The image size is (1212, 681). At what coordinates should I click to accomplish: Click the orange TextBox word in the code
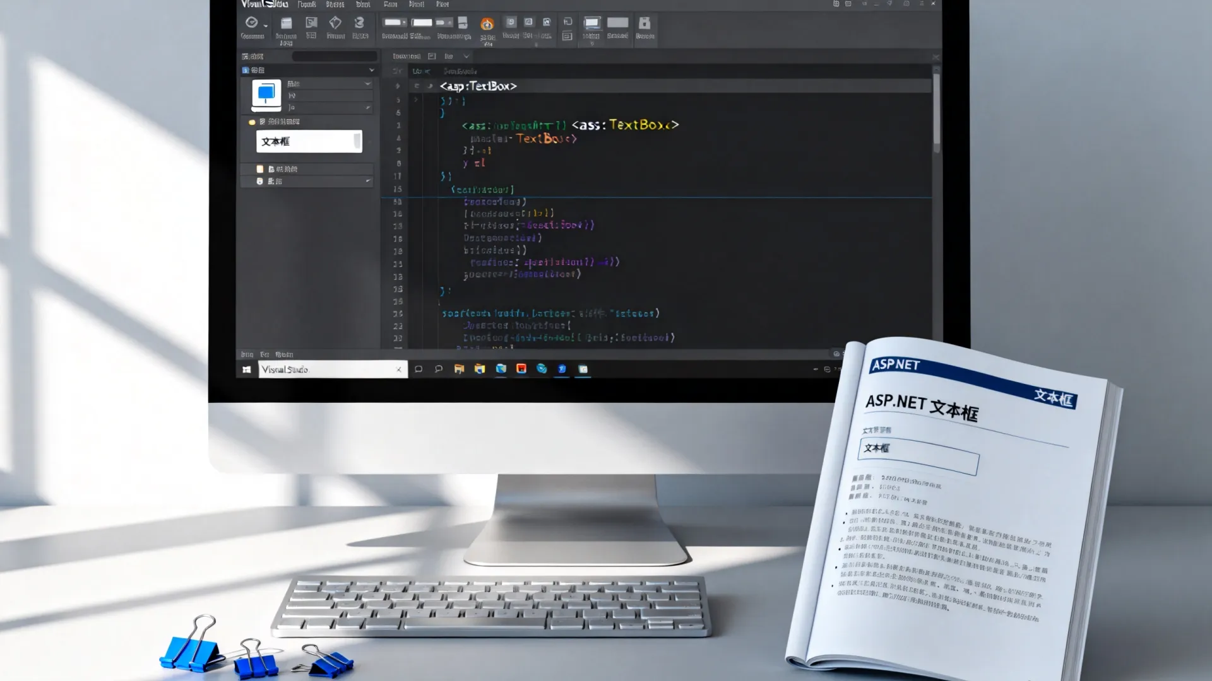pos(539,139)
